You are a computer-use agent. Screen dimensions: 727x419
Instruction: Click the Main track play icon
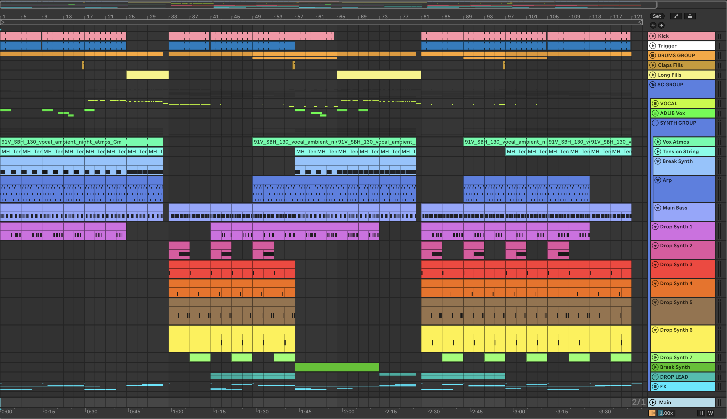(653, 402)
